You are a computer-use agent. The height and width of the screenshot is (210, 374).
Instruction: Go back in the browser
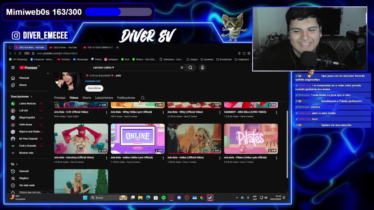pyautogui.click(x=11, y=53)
